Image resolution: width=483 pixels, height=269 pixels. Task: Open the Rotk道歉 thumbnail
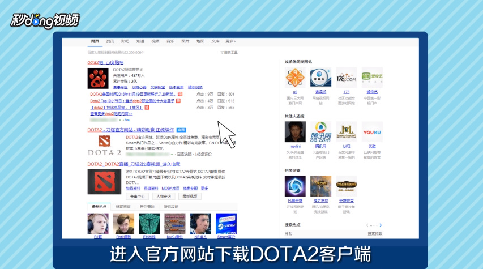(x=123, y=224)
